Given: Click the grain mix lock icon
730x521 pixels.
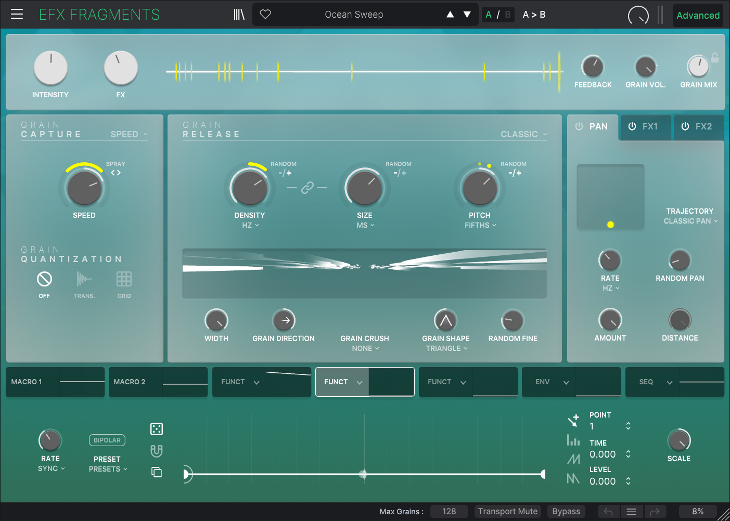Looking at the screenshot, I should (x=715, y=58).
